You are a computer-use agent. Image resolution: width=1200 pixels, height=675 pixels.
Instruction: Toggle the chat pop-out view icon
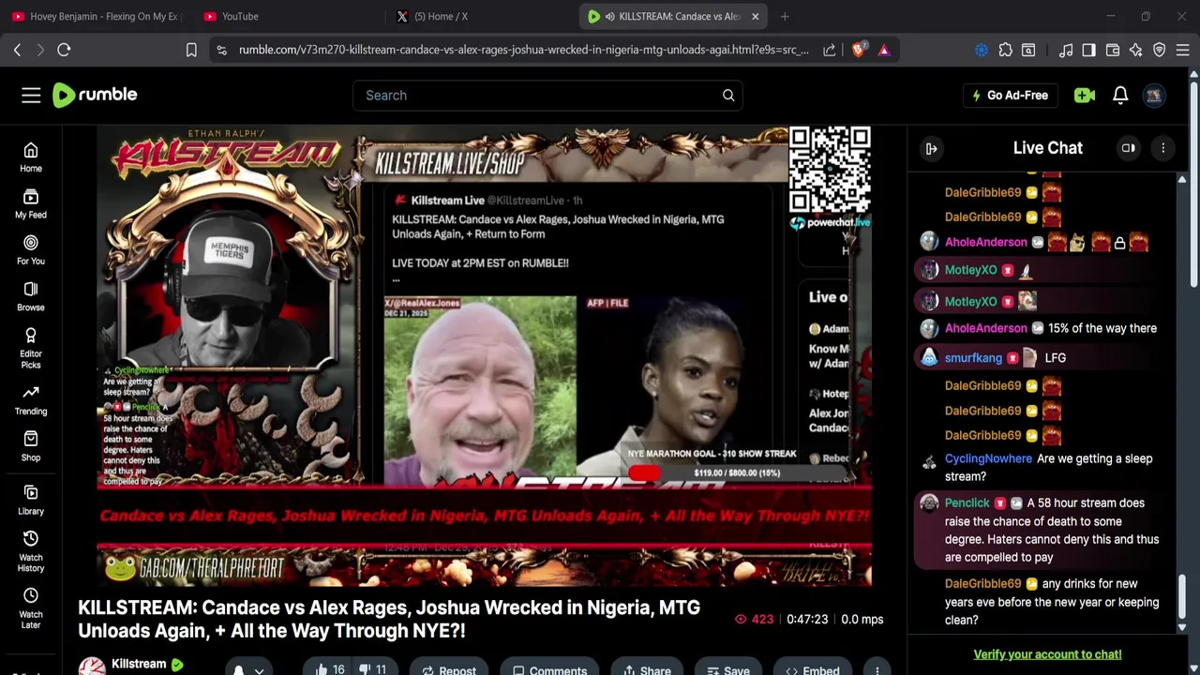(x=1129, y=148)
